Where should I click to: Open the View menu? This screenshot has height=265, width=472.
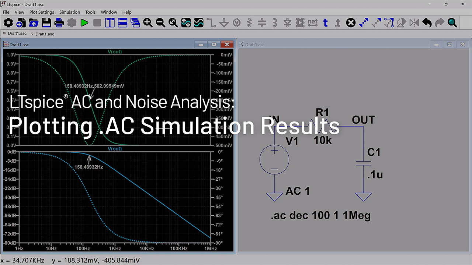pyautogui.click(x=20, y=12)
